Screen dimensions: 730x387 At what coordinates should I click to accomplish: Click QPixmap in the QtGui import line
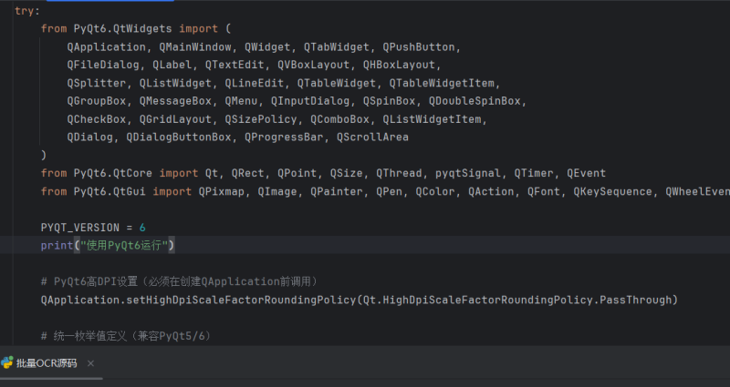pos(222,191)
